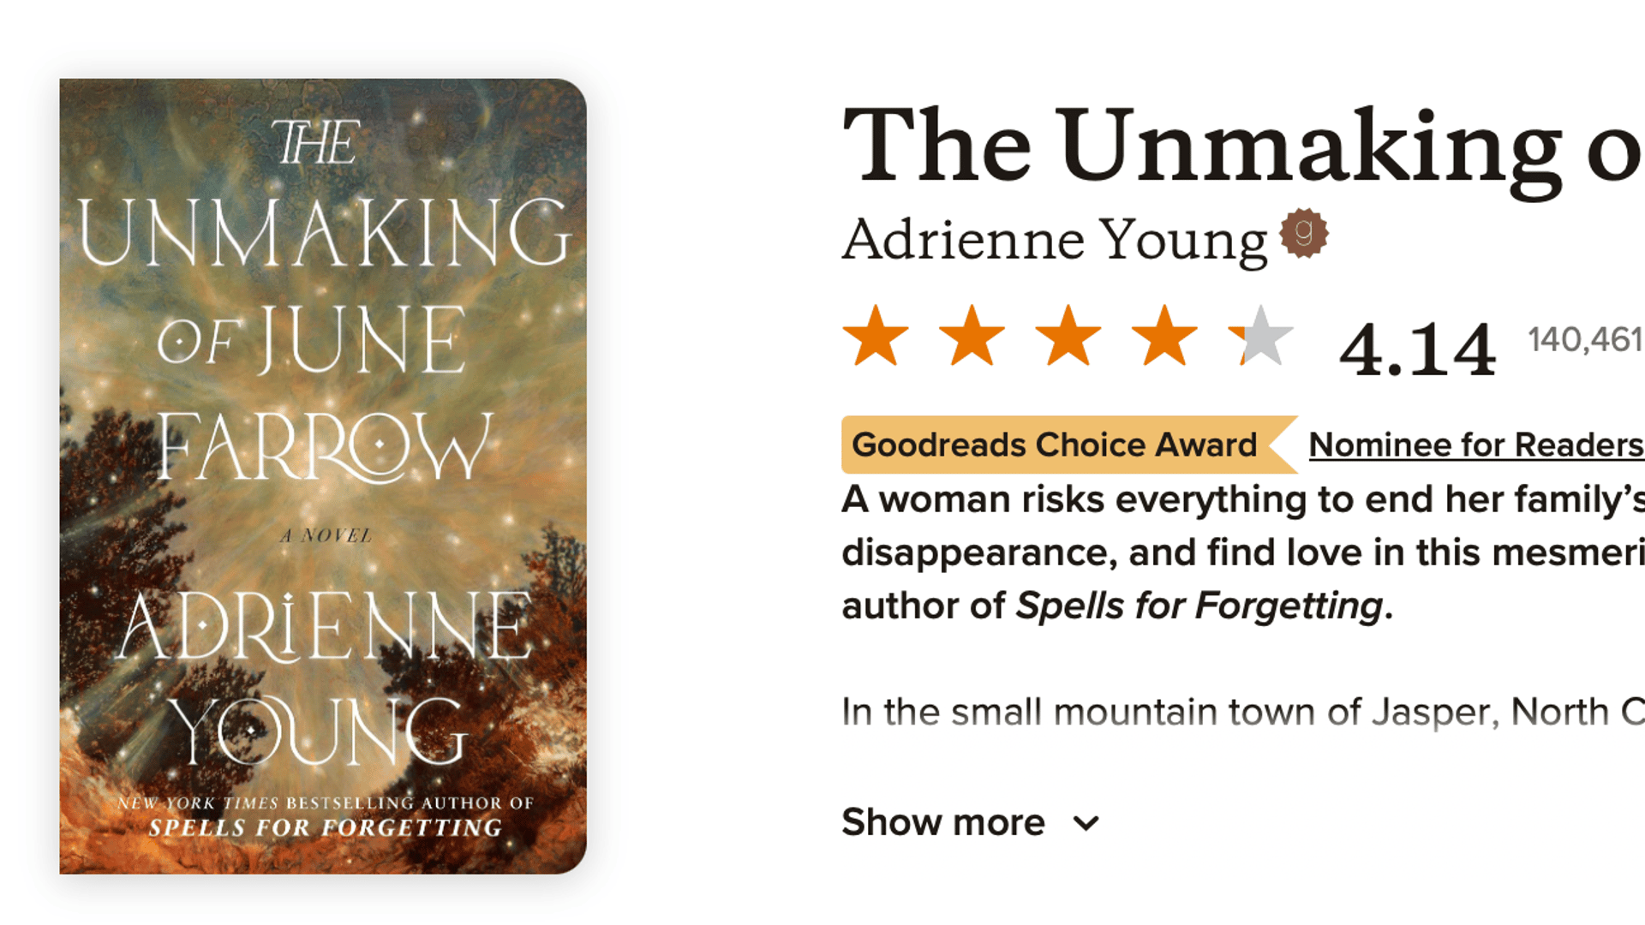Viewport: 1645px width, 925px height.
Task: Click the paragraph starting In the small mountain town
Action: (x=1242, y=712)
